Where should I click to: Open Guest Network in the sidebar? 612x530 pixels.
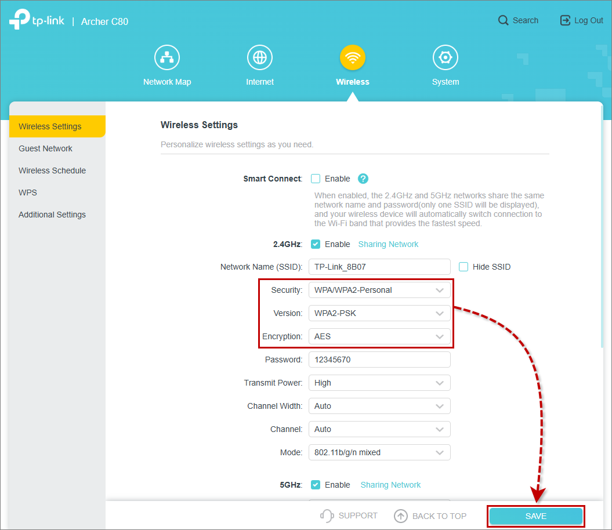tap(45, 148)
